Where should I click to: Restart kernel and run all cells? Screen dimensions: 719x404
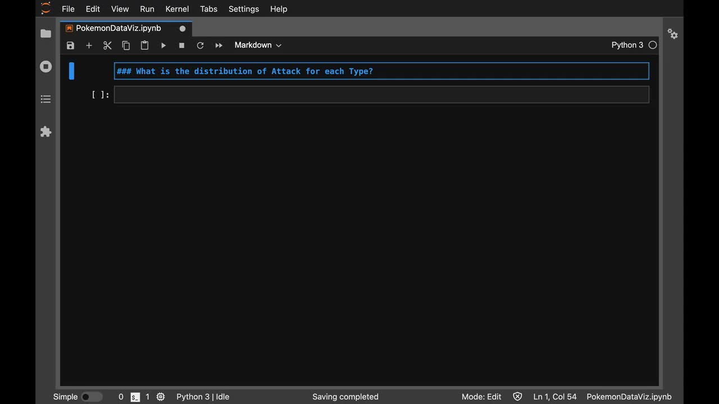coord(219,45)
